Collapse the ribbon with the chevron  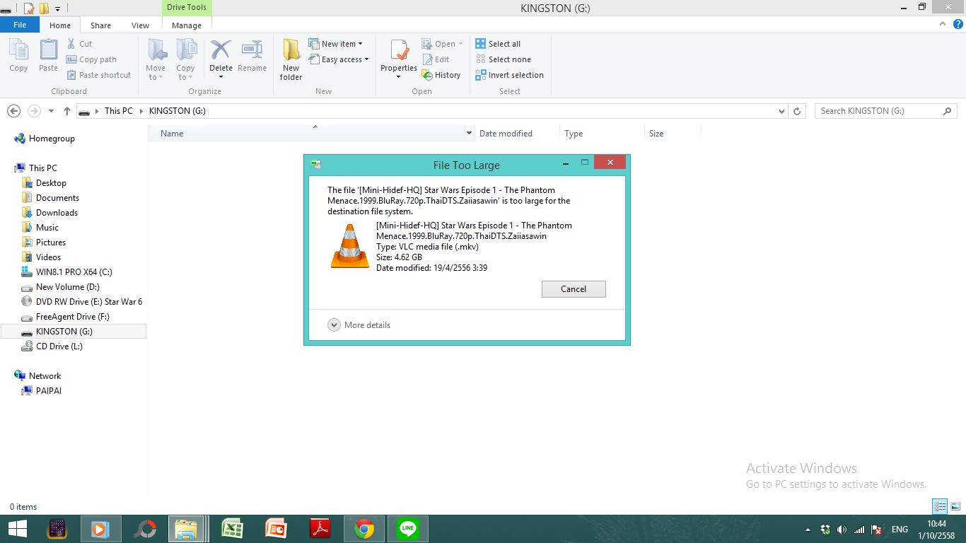point(942,24)
